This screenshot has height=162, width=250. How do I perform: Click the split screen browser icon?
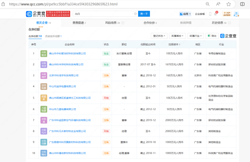click(x=242, y=4)
